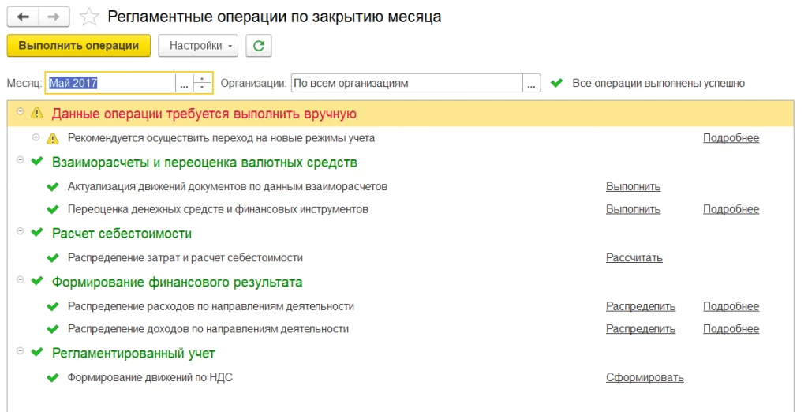The width and height of the screenshot is (808, 412).
Task: Click 'Распределить' link for распределение расходов
Action: click(x=641, y=306)
